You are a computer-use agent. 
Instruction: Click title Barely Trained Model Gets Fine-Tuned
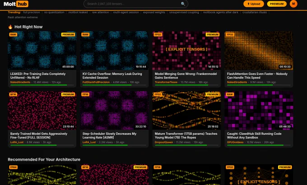point(39,135)
